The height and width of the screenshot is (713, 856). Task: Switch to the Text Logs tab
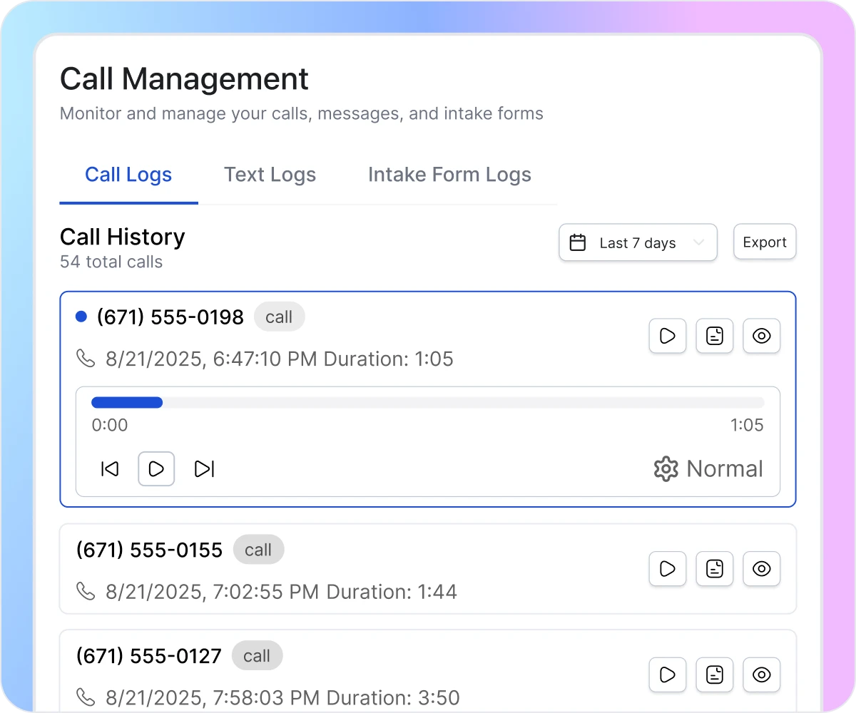(x=270, y=175)
